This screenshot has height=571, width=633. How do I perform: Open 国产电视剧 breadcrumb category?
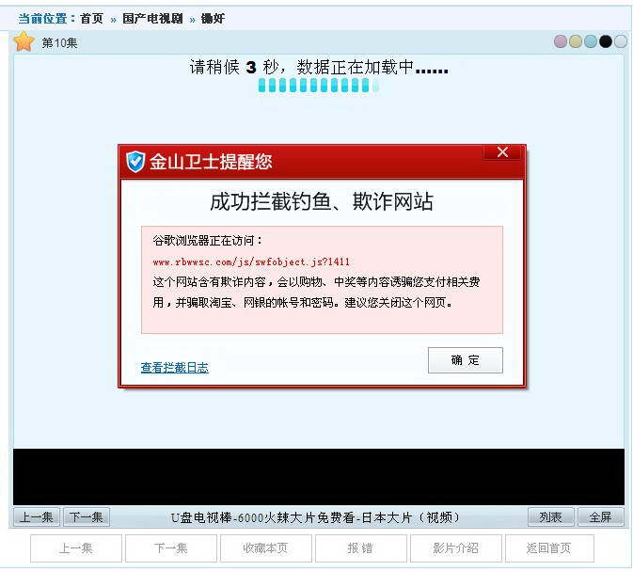[x=152, y=19]
